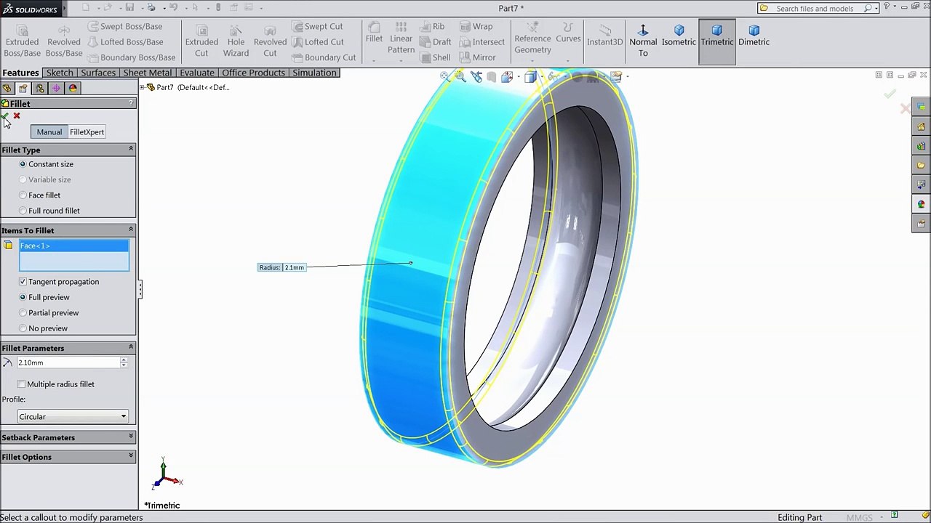931x523 pixels.
Task: Expand the Setback Parameters section
Action: click(131, 437)
